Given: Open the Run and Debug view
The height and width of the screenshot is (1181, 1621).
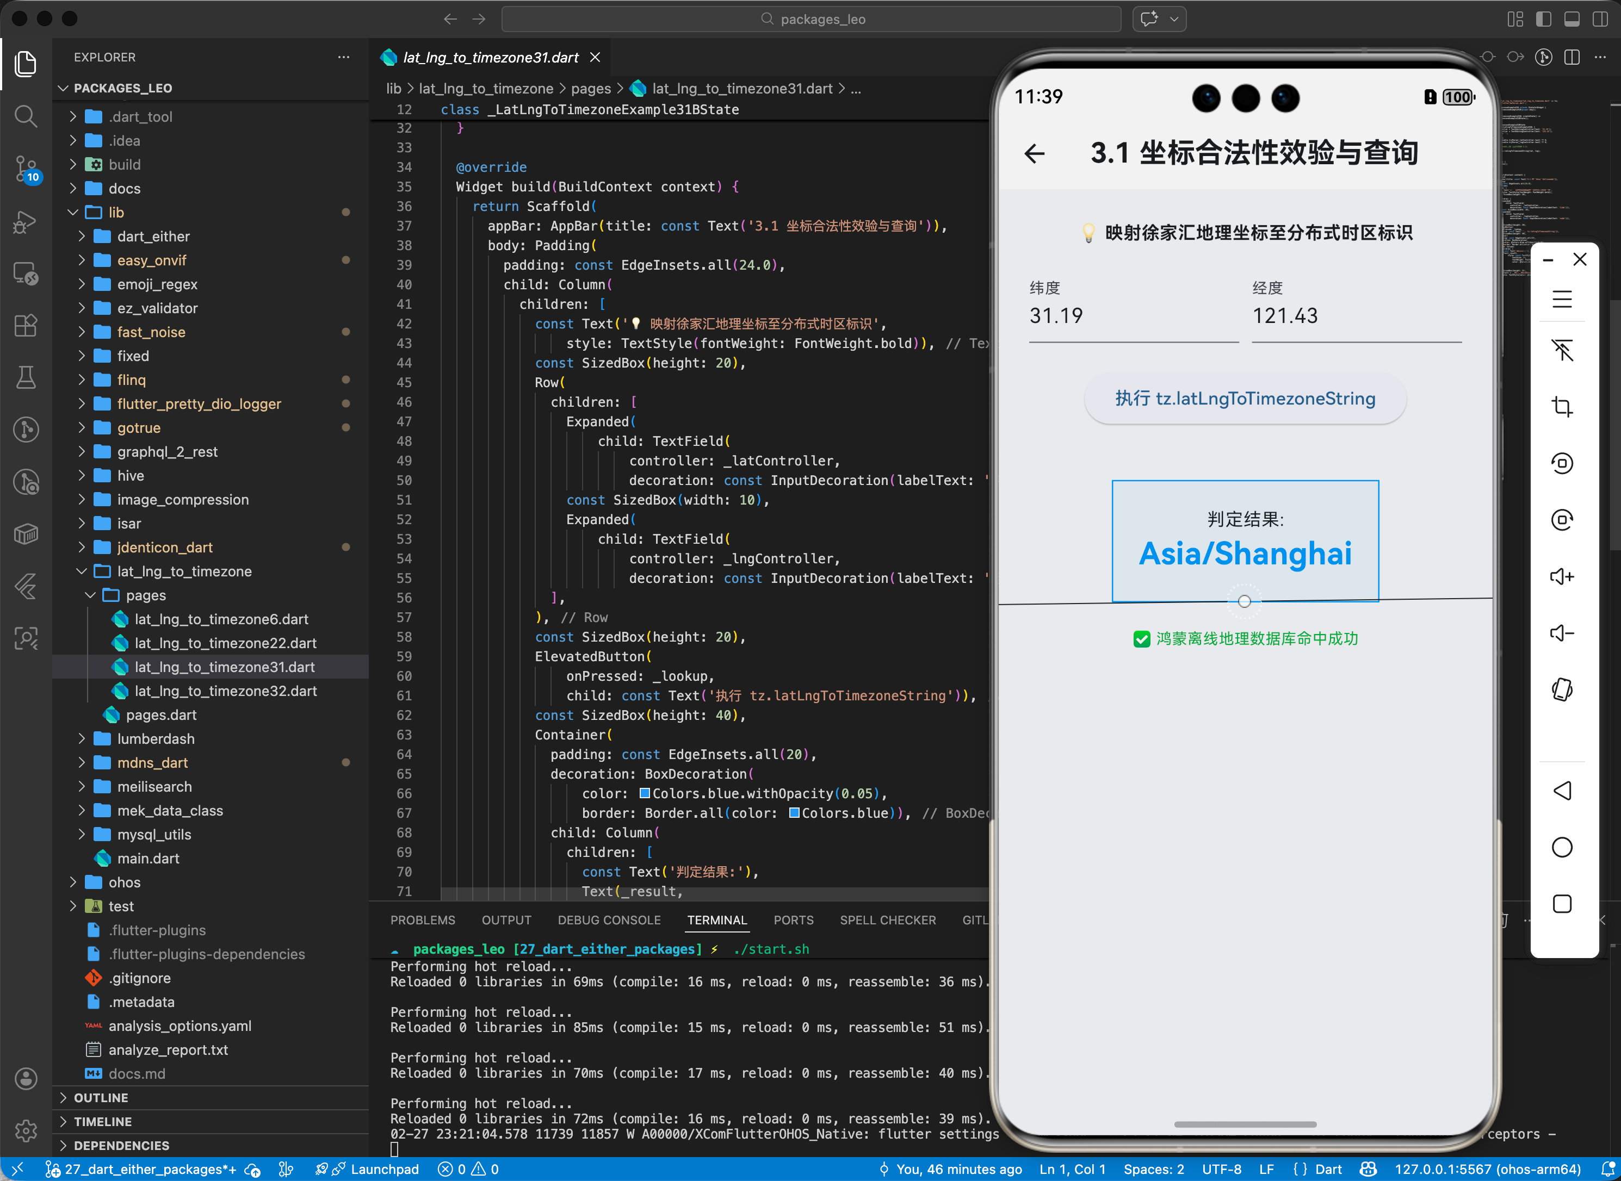Looking at the screenshot, I should coord(26,222).
